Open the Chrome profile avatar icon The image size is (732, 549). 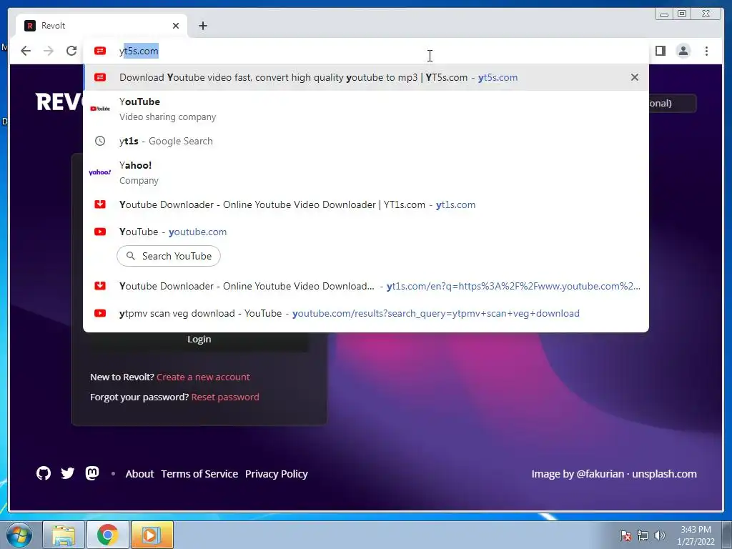tap(683, 51)
